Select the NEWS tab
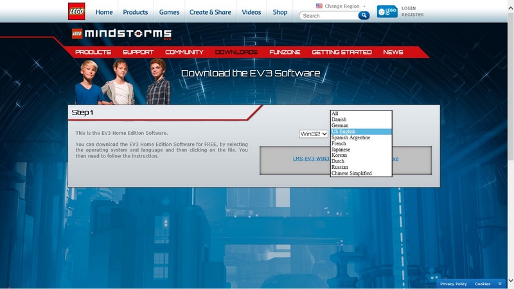514x289 pixels. pos(393,52)
